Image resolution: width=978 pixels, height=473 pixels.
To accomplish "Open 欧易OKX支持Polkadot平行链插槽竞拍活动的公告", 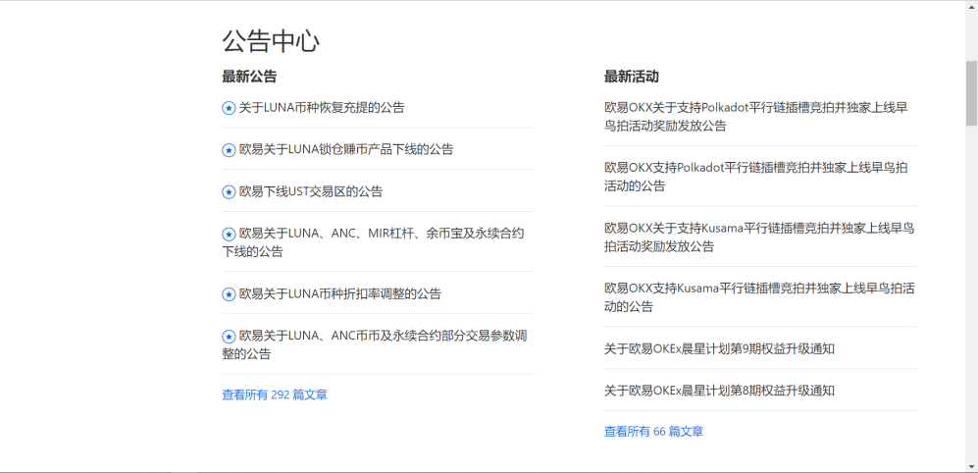I will 756,177.
